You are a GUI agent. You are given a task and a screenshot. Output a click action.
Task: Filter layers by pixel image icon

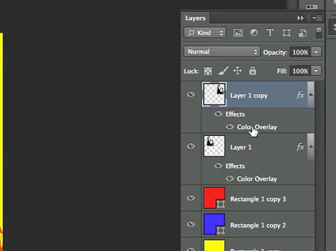pyautogui.click(x=238, y=33)
